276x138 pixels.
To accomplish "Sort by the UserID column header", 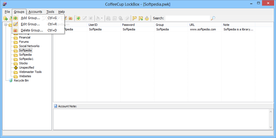I will (x=104, y=25).
